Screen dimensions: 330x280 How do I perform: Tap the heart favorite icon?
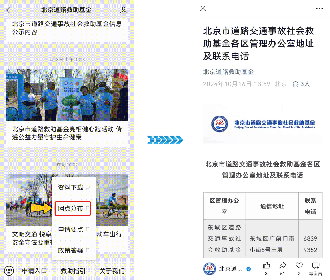point(299,266)
